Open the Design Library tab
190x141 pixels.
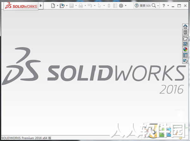pos(185,32)
